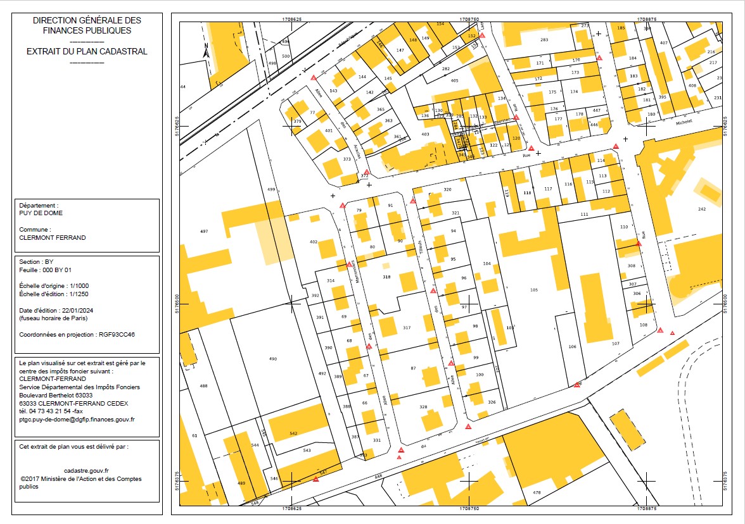Viewport: 745px width, 524px height.
Task: Click parcel number 499
Action: pos(271,189)
